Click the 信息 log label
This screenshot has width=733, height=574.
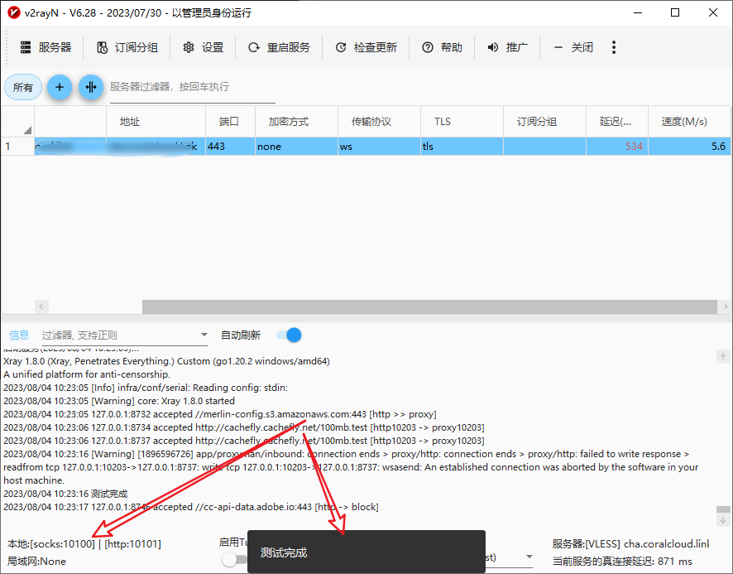coord(19,335)
